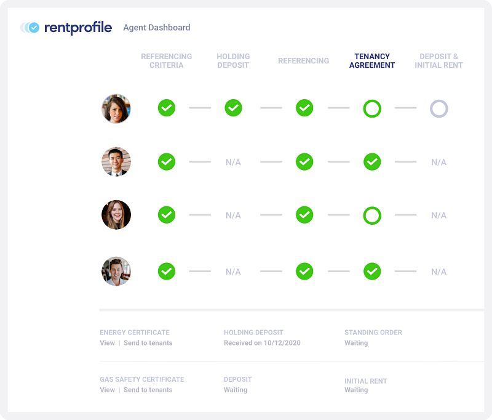Click first tenant's Holding Deposit checkmark

pos(234,108)
